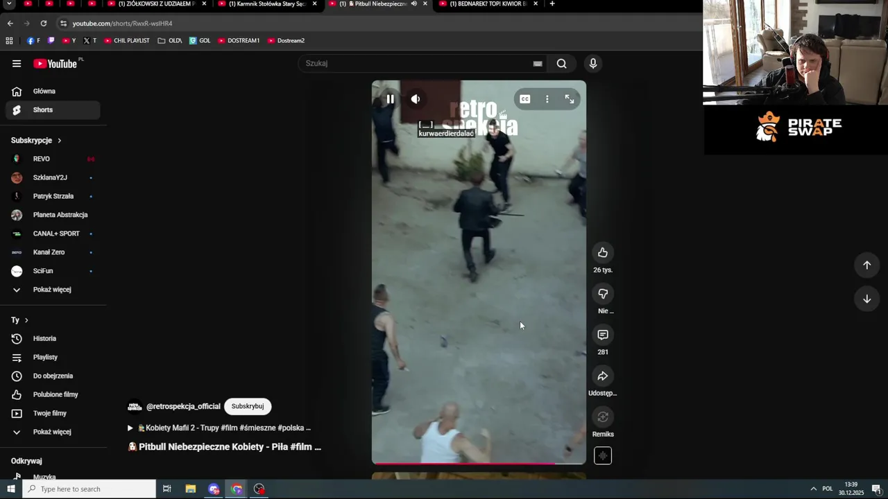Go to previous Short with up arrow
Viewport: 888px width, 499px height.
[866, 265]
